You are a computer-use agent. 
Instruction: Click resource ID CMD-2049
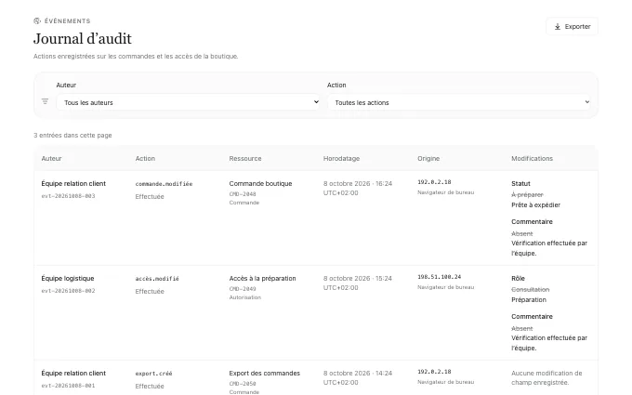[x=243, y=289]
